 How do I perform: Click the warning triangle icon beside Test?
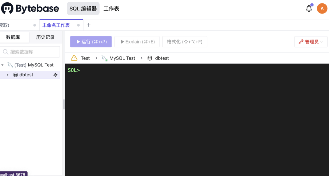coord(74,58)
